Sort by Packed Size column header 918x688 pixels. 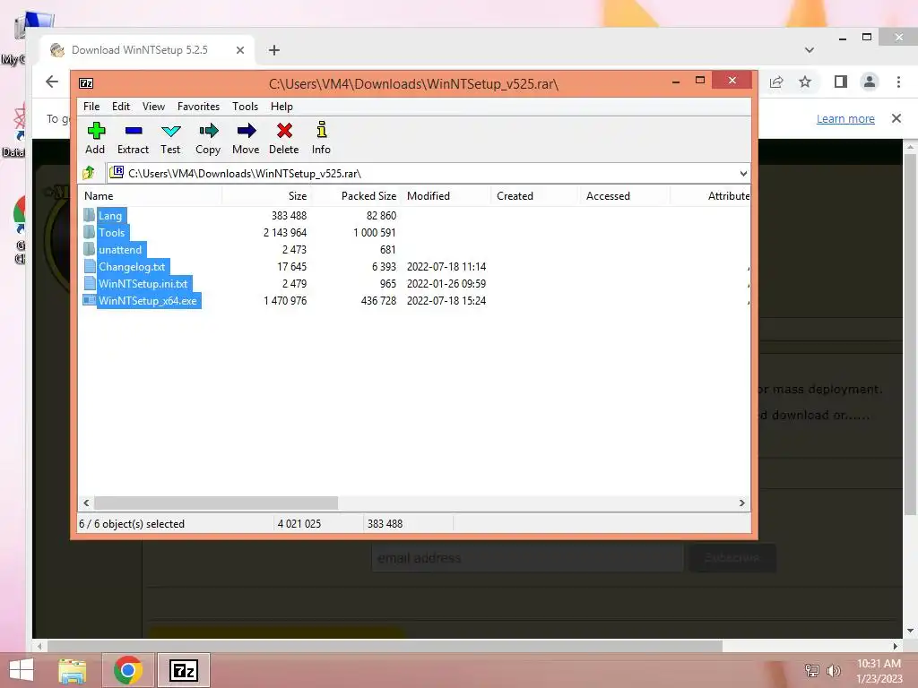point(355,196)
